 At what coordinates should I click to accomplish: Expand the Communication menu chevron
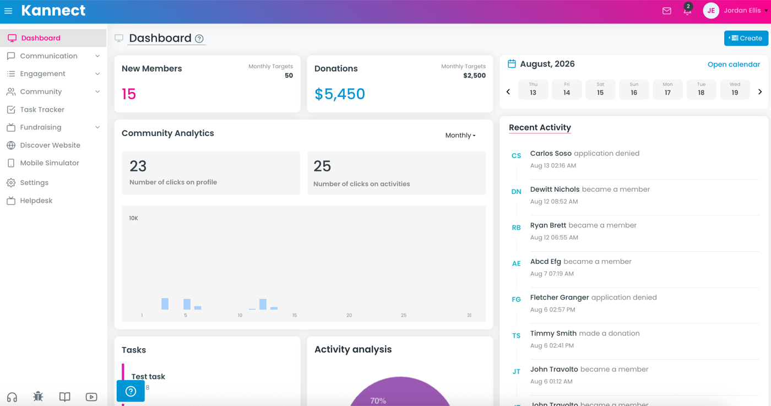[x=97, y=56]
